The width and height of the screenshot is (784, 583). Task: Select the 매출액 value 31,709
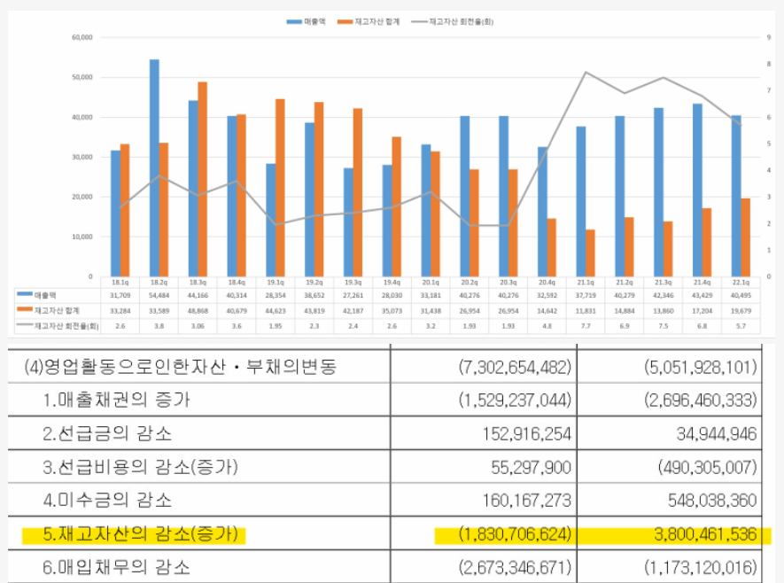pyautogui.click(x=120, y=296)
